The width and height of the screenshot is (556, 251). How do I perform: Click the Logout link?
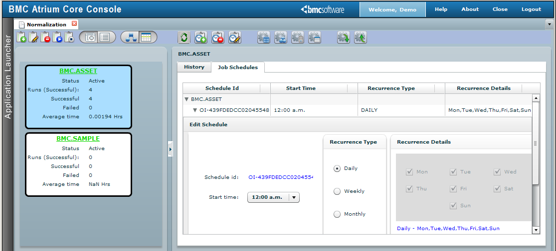point(531,9)
